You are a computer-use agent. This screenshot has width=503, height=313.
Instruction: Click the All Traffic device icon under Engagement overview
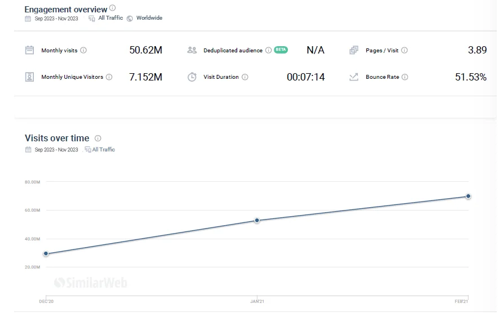[92, 19]
